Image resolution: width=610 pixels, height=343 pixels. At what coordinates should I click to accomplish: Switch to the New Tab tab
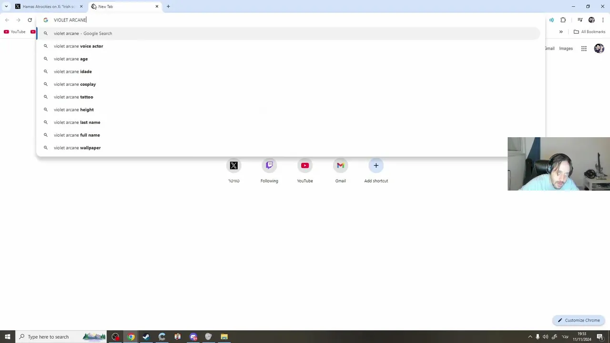pyautogui.click(x=125, y=7)
